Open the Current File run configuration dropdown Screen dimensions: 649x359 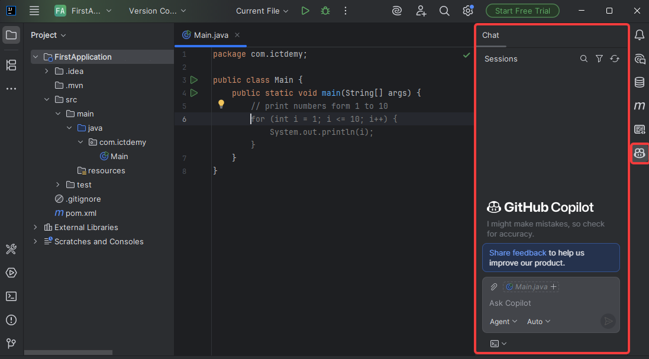coord(262,11)
